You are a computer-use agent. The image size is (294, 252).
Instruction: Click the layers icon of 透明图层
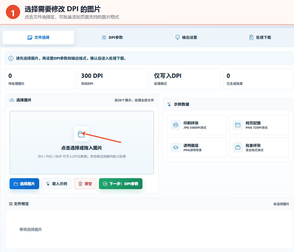coord(176,147)
